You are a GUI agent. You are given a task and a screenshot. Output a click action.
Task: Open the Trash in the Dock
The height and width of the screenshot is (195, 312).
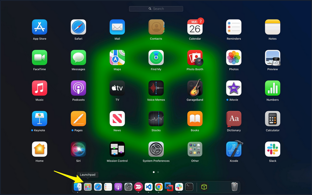[234, 187]
